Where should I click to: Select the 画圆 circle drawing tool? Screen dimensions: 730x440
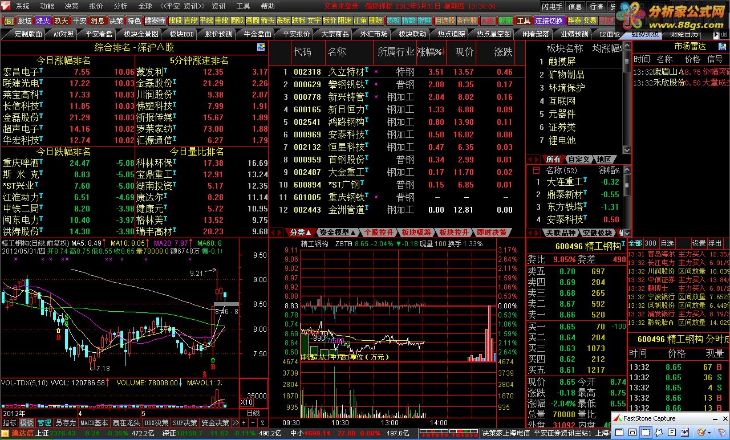pos(252,20)
